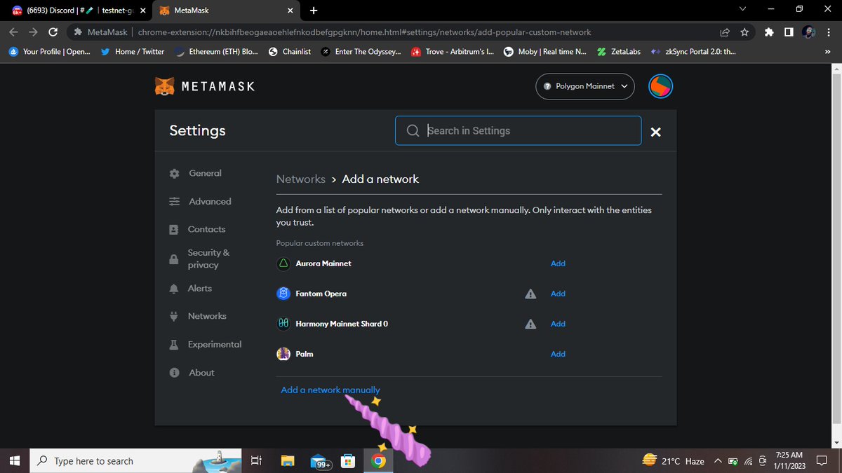Close the Settings page with X

(655, 132)
